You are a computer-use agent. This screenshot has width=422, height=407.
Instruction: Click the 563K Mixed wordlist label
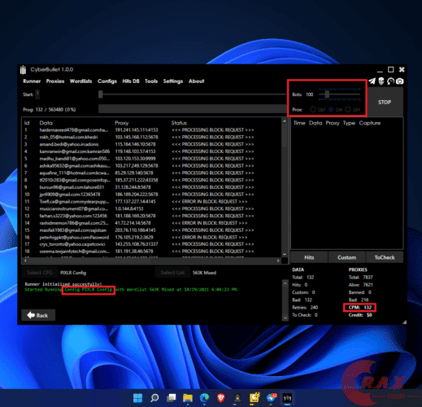tap(204, 273)
